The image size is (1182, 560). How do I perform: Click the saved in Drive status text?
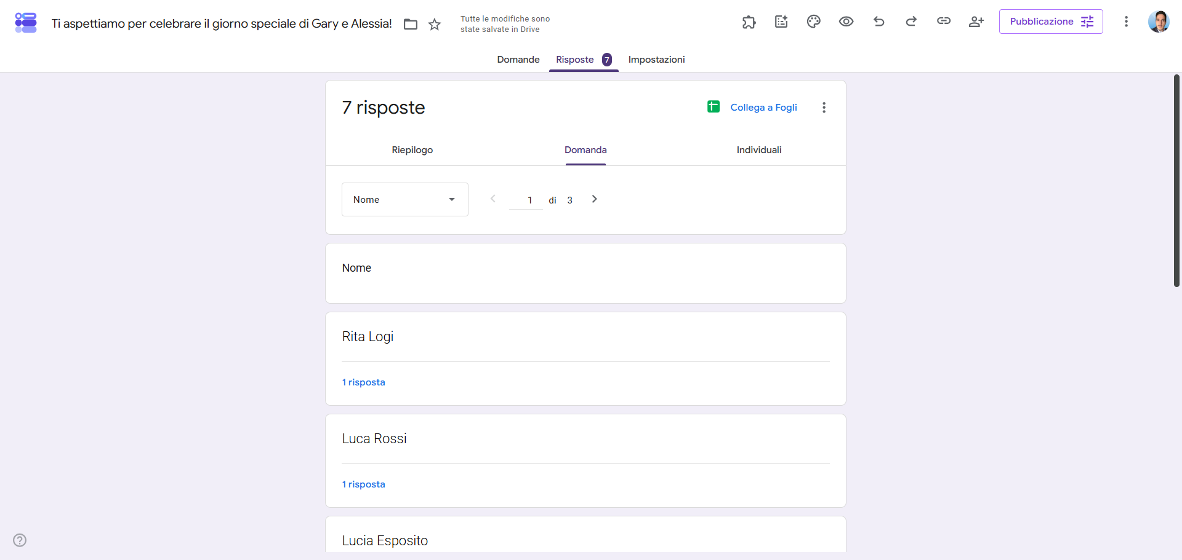[x=505, y=24]
